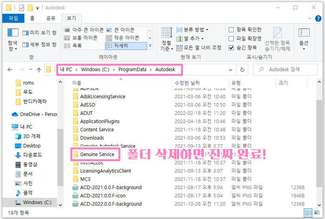Select Extra large icons (아주 큰 아이콘) layout

tap(84, 30)
